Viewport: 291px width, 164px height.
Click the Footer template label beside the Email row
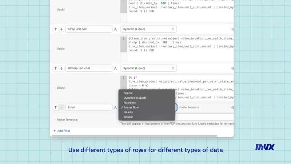(x=189, y=107)
